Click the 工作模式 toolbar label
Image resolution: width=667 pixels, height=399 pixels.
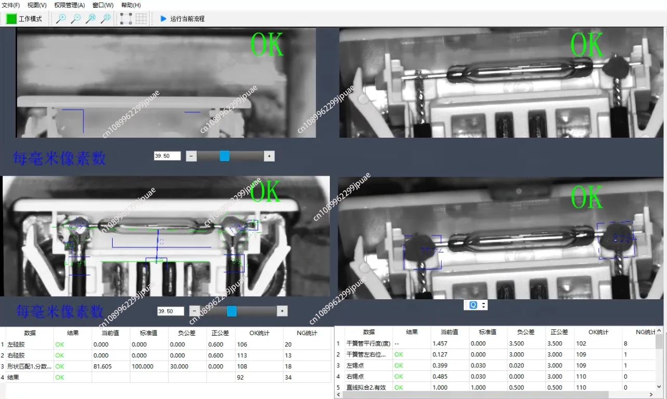coord(30,19)
